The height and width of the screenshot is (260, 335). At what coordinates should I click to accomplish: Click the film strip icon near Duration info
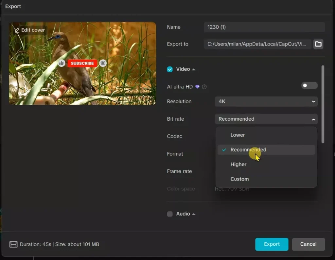pos(13,244)
